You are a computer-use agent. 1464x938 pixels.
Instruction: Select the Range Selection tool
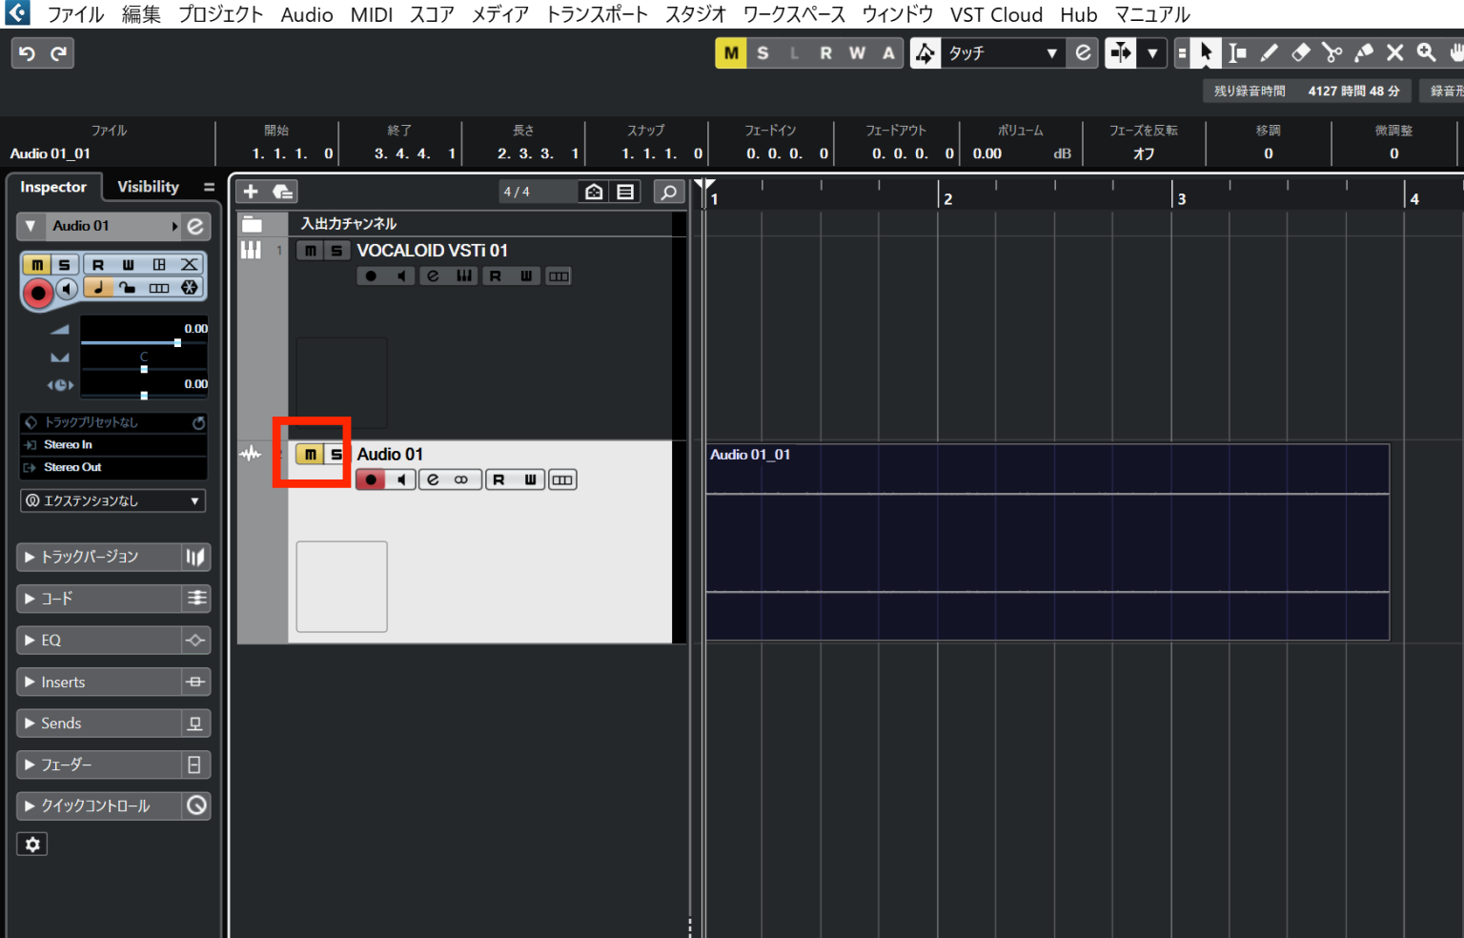[1237, 52]
